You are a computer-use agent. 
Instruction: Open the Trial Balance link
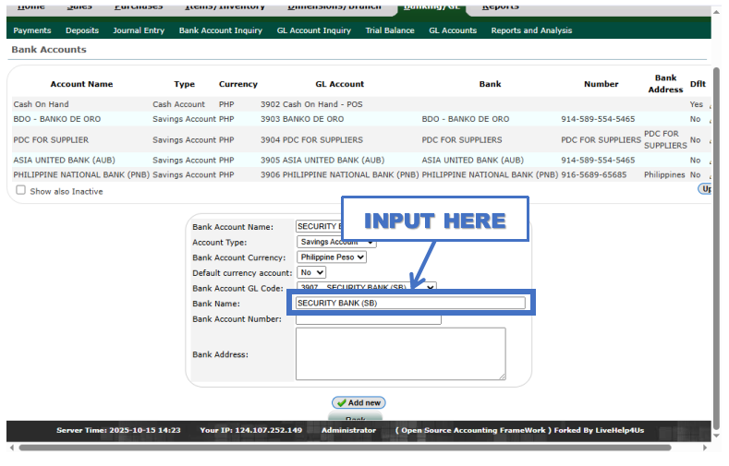(x=390, y=30)
